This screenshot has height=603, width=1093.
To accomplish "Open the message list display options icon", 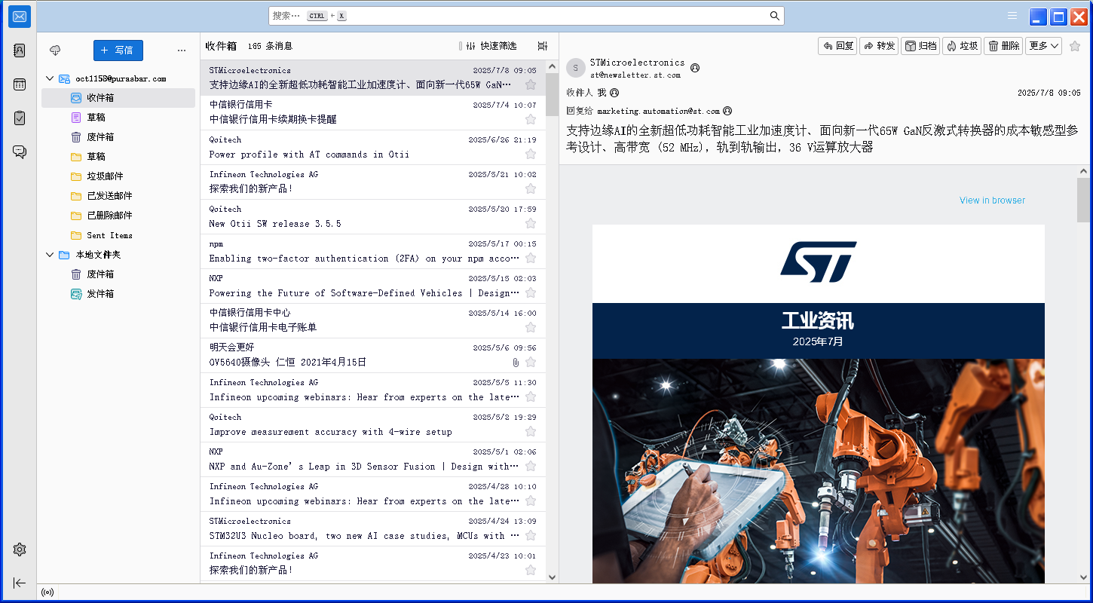I will coord(543,46).
